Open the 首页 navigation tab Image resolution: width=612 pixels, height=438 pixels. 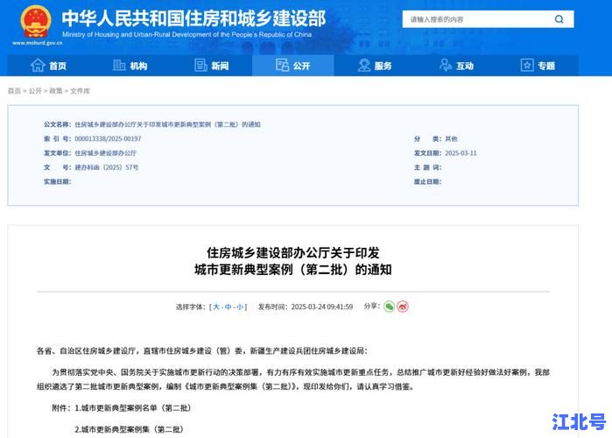pyautogui.click(x=48, y=66)
